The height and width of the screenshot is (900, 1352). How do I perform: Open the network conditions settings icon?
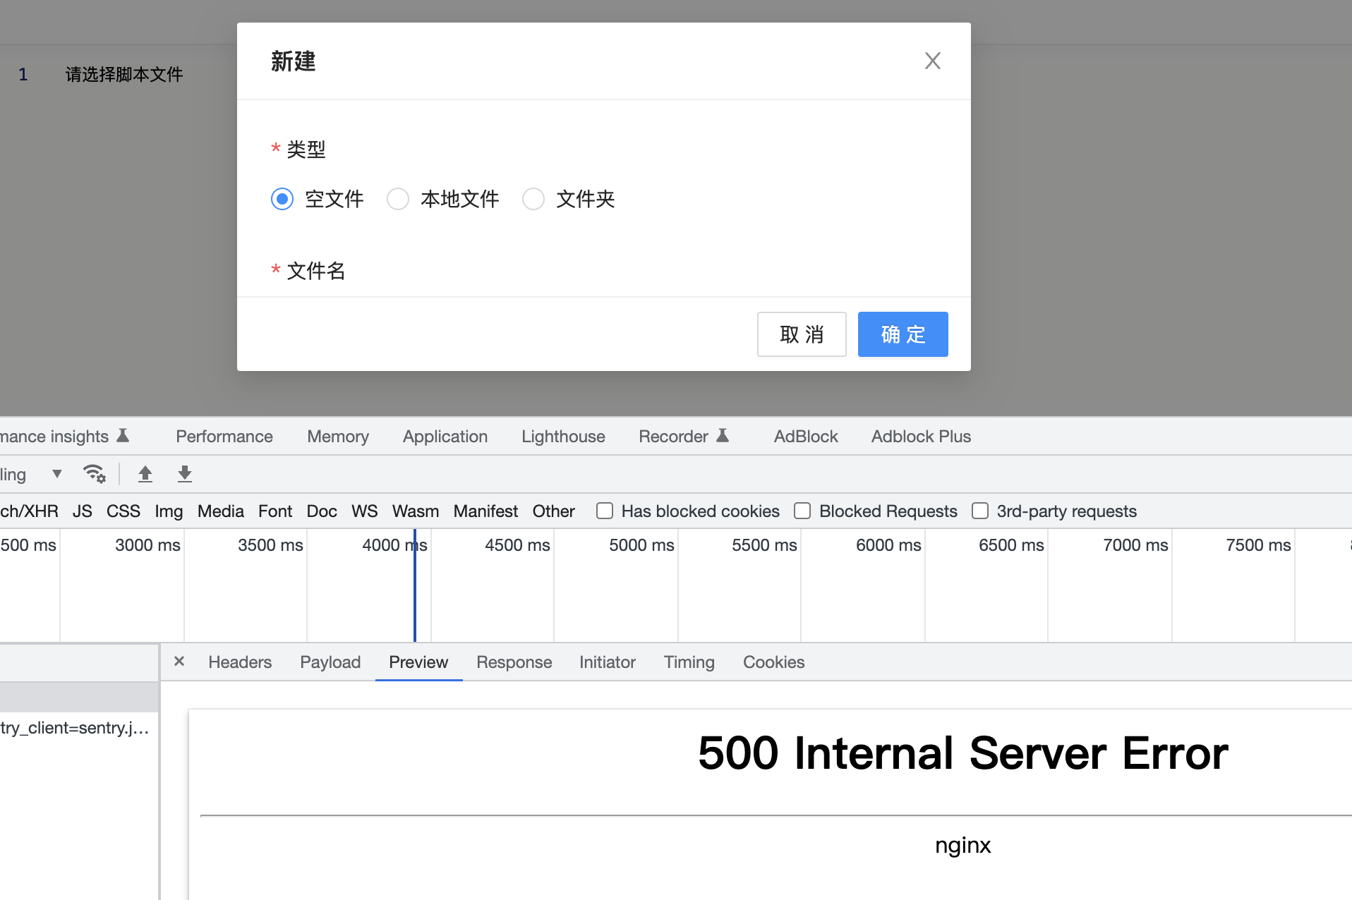pyautogui.click(x=95, y=473)
